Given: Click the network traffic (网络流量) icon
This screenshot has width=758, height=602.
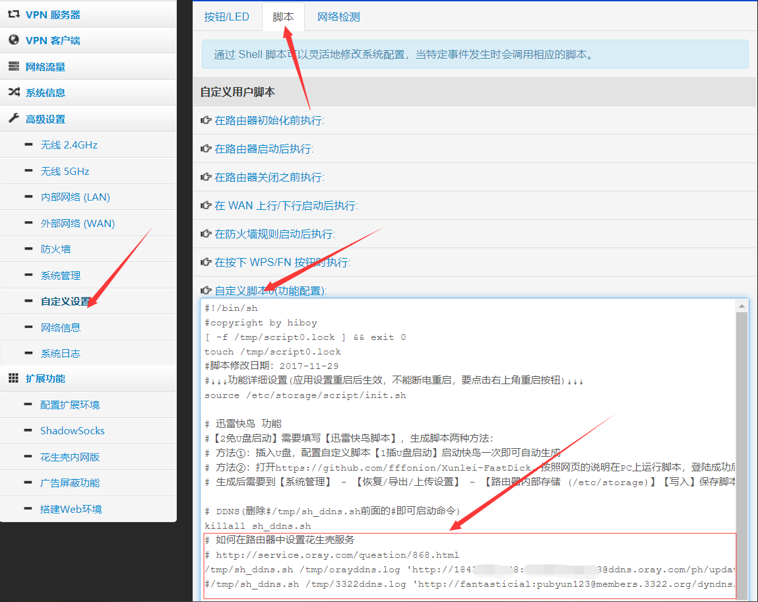Looking at the screenshot, I should (14, 66).
